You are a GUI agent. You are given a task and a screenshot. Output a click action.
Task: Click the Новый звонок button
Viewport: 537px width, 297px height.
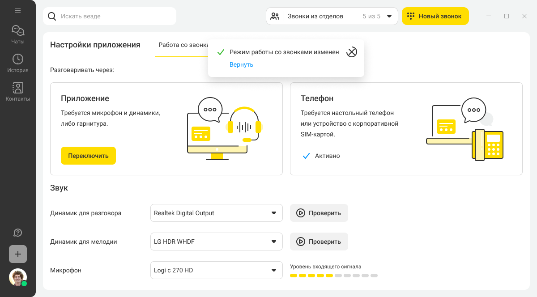(435, 16)
